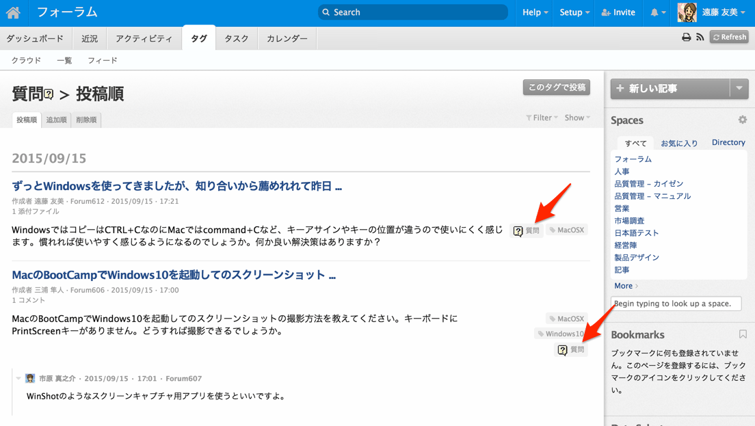755x426 pixels.
Task: Open Directory in Spaces panel
Action: click(x=728, y=142)
